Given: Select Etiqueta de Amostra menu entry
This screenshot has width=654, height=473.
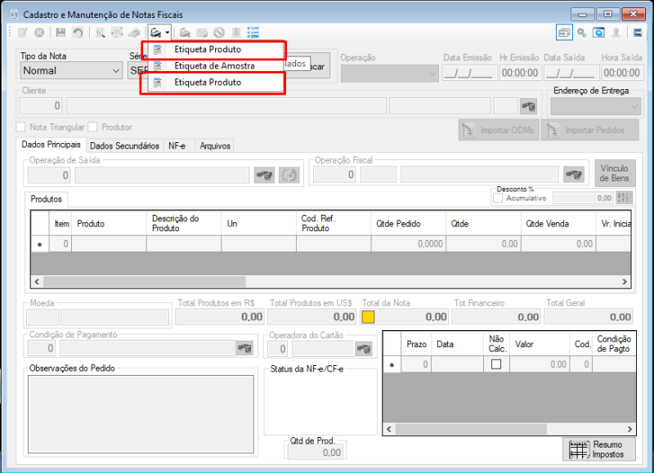Looking at the screenshot, I should [x=213, y=65].
